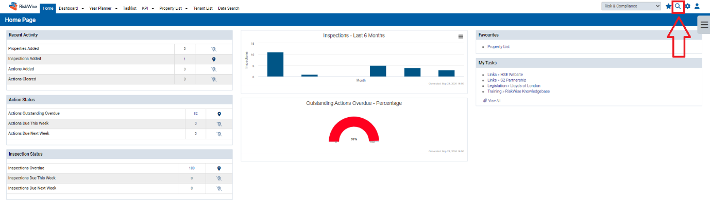Click 'Inspections Due This Week' row label

tap(32, 178)
